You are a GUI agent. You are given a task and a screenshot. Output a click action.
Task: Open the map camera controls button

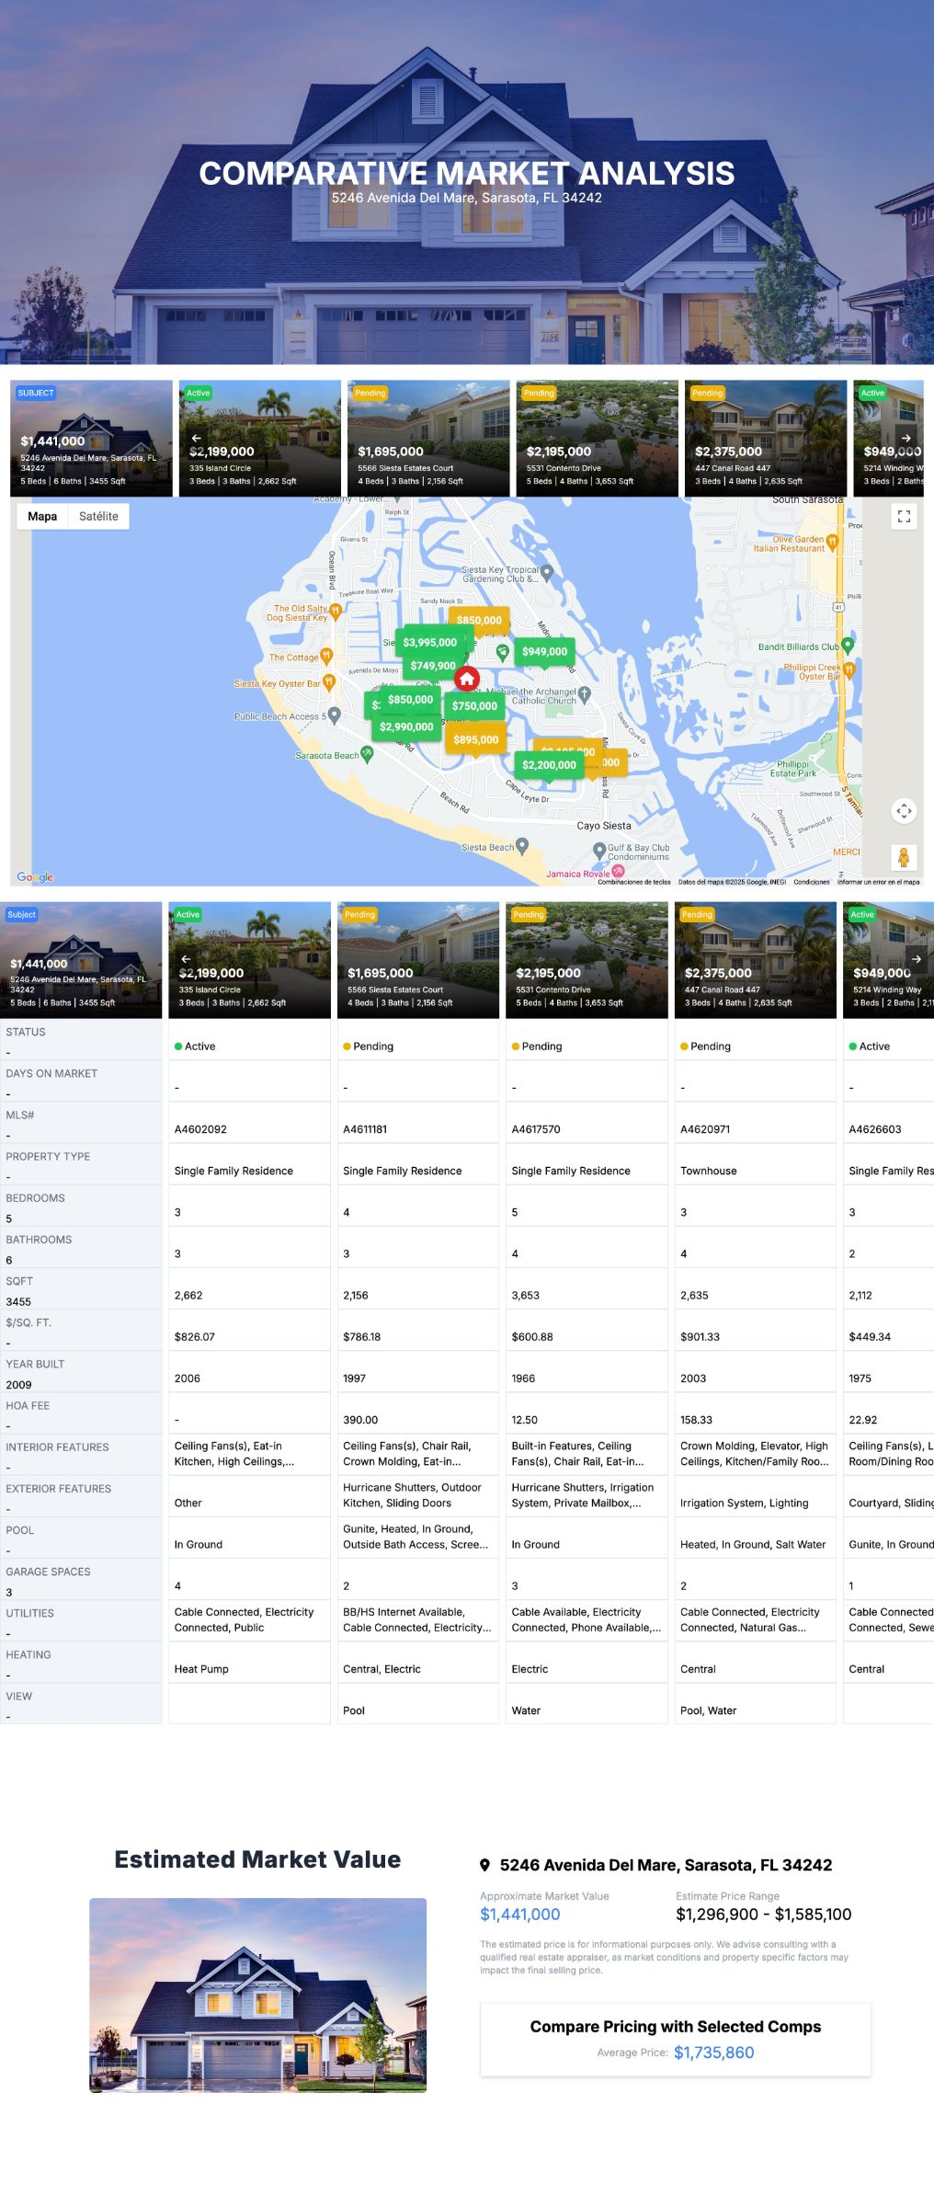tap(904, 810)
